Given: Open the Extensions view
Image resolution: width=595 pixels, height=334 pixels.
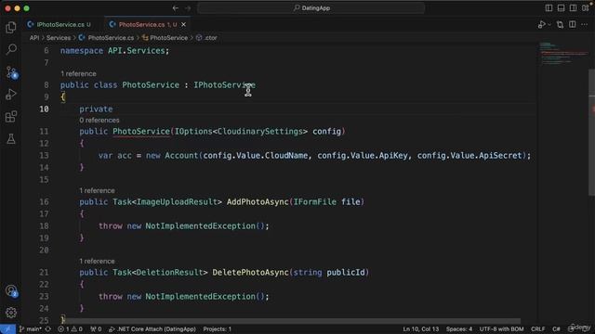Looking at the screenshot, I should pos(11,116).
